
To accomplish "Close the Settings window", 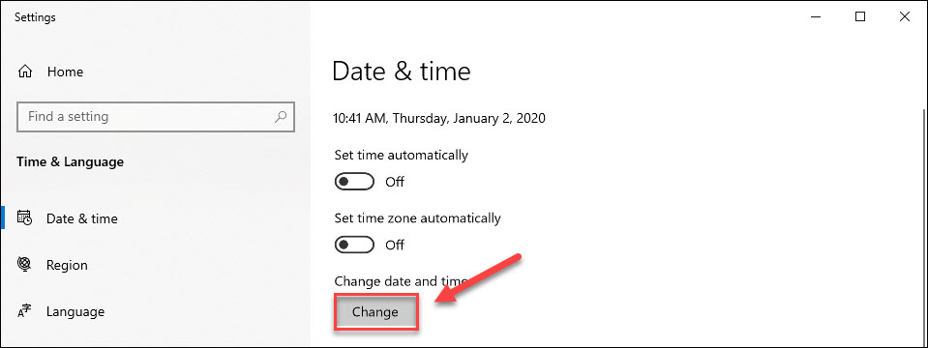I will [905, 17].
